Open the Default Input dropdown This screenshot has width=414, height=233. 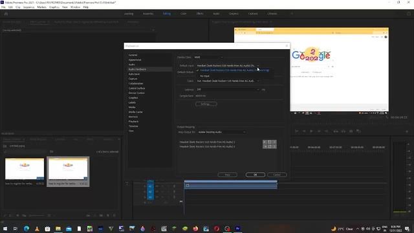[228, 65]
